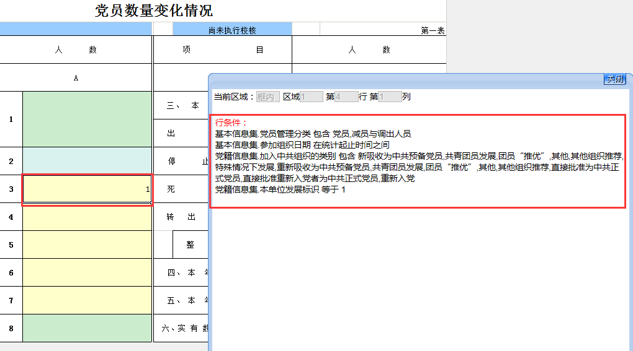Click the red 行条件 heading
The height and width of the screenshot is (351, 633).
(x=230, y=123)
